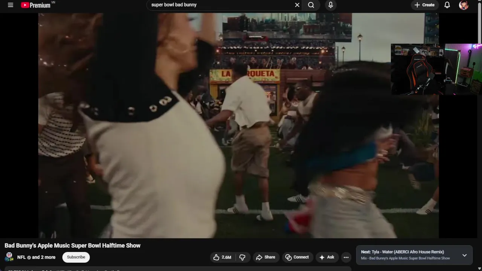Pause the halftime show video player

pyautogui.click(x=238, y=125)
